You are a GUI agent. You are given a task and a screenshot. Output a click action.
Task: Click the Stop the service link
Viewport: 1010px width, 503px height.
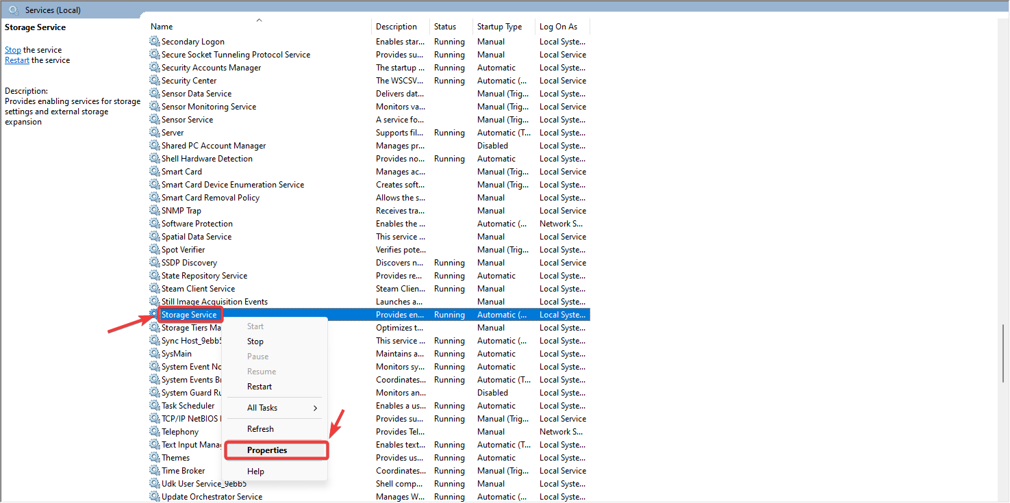tap(13, 50)
